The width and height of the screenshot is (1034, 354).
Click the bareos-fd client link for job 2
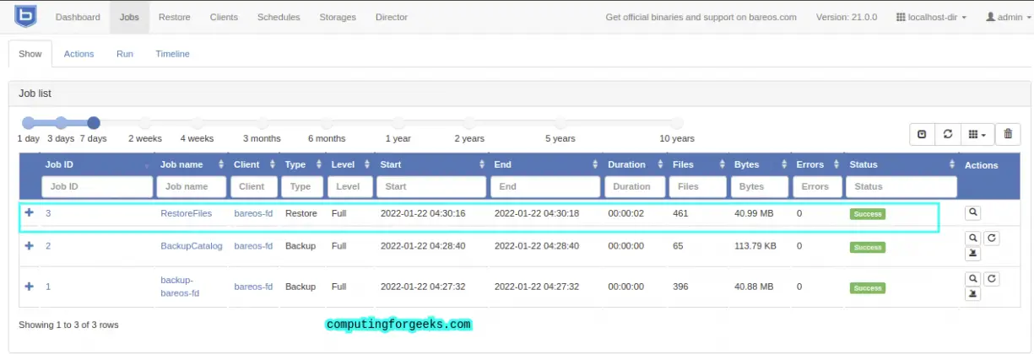(x=253, y=246)
